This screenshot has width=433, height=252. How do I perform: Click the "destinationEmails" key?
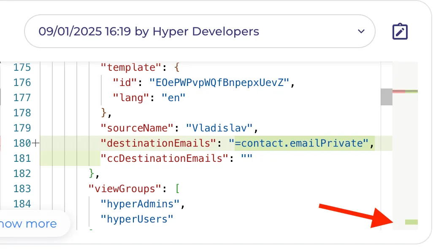click(x=158, y=143)
